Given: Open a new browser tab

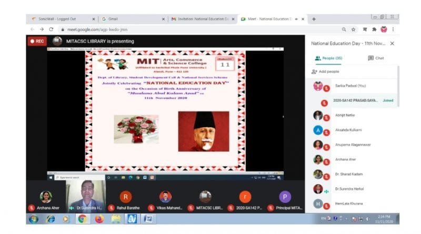Looking at the screenshot, I should (x=314, y=19).
